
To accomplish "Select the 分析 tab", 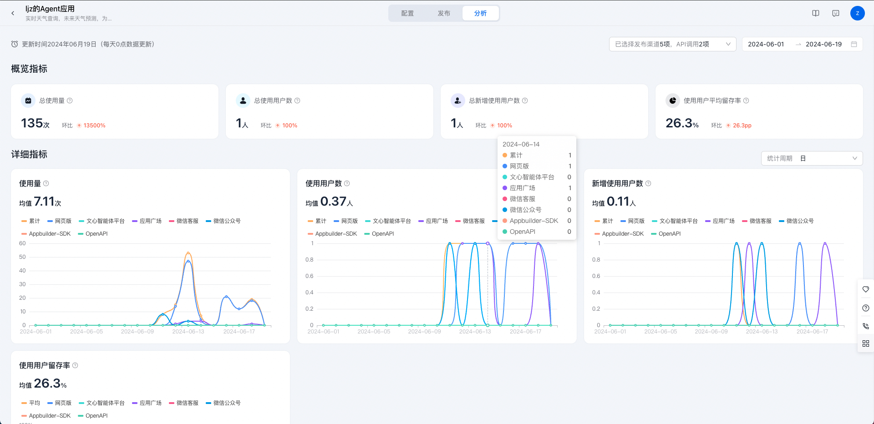I will pyautogui.click(x=480, y=13).
